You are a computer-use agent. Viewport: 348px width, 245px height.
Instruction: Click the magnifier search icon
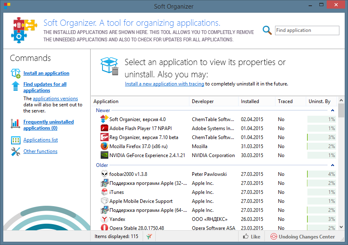267,30
